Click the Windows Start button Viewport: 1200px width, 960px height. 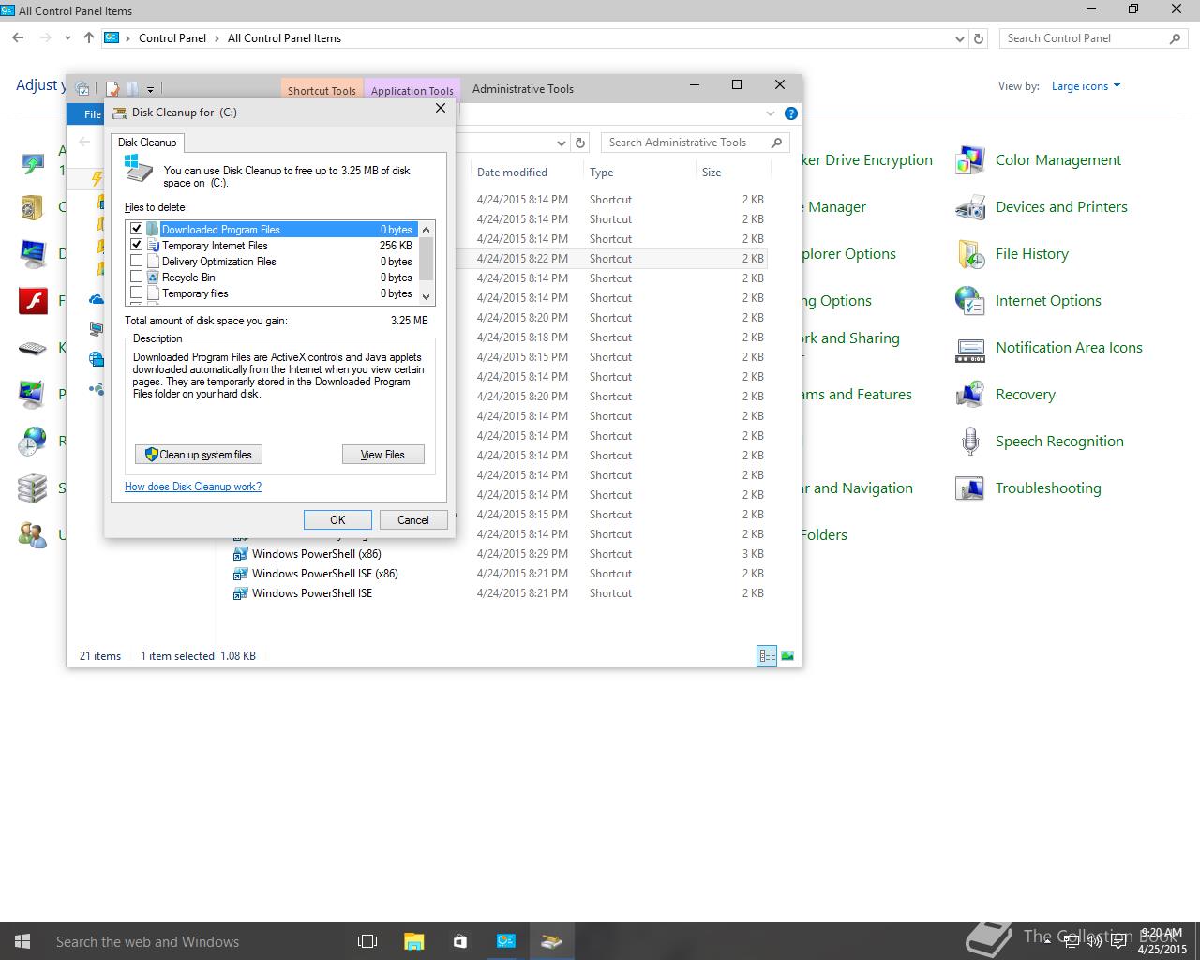(x=22, y=941)
